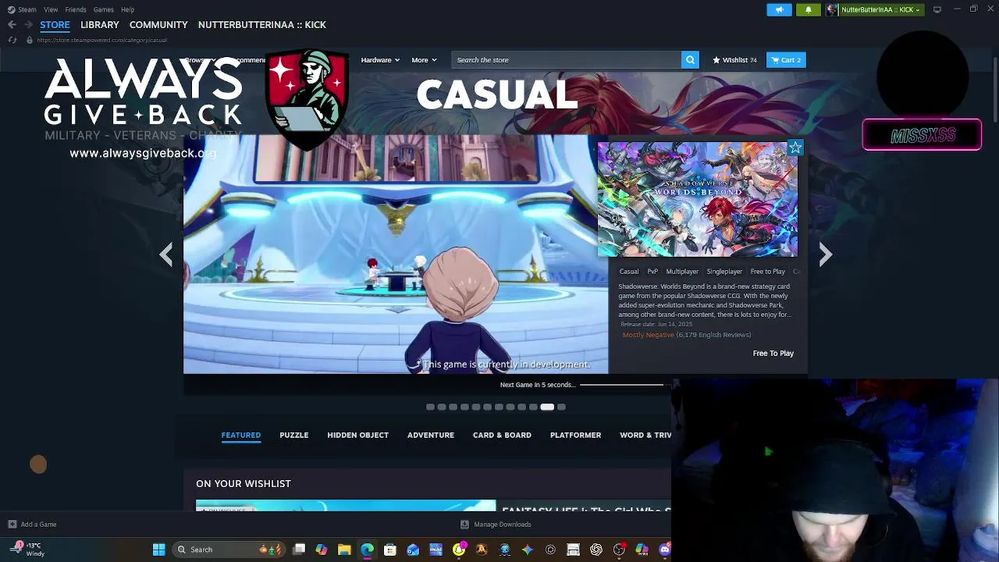Switch to Microsoft Edge on the taskbar
Image resolution: width=999 pixels, height=562 pixels.
coord(367,550)
